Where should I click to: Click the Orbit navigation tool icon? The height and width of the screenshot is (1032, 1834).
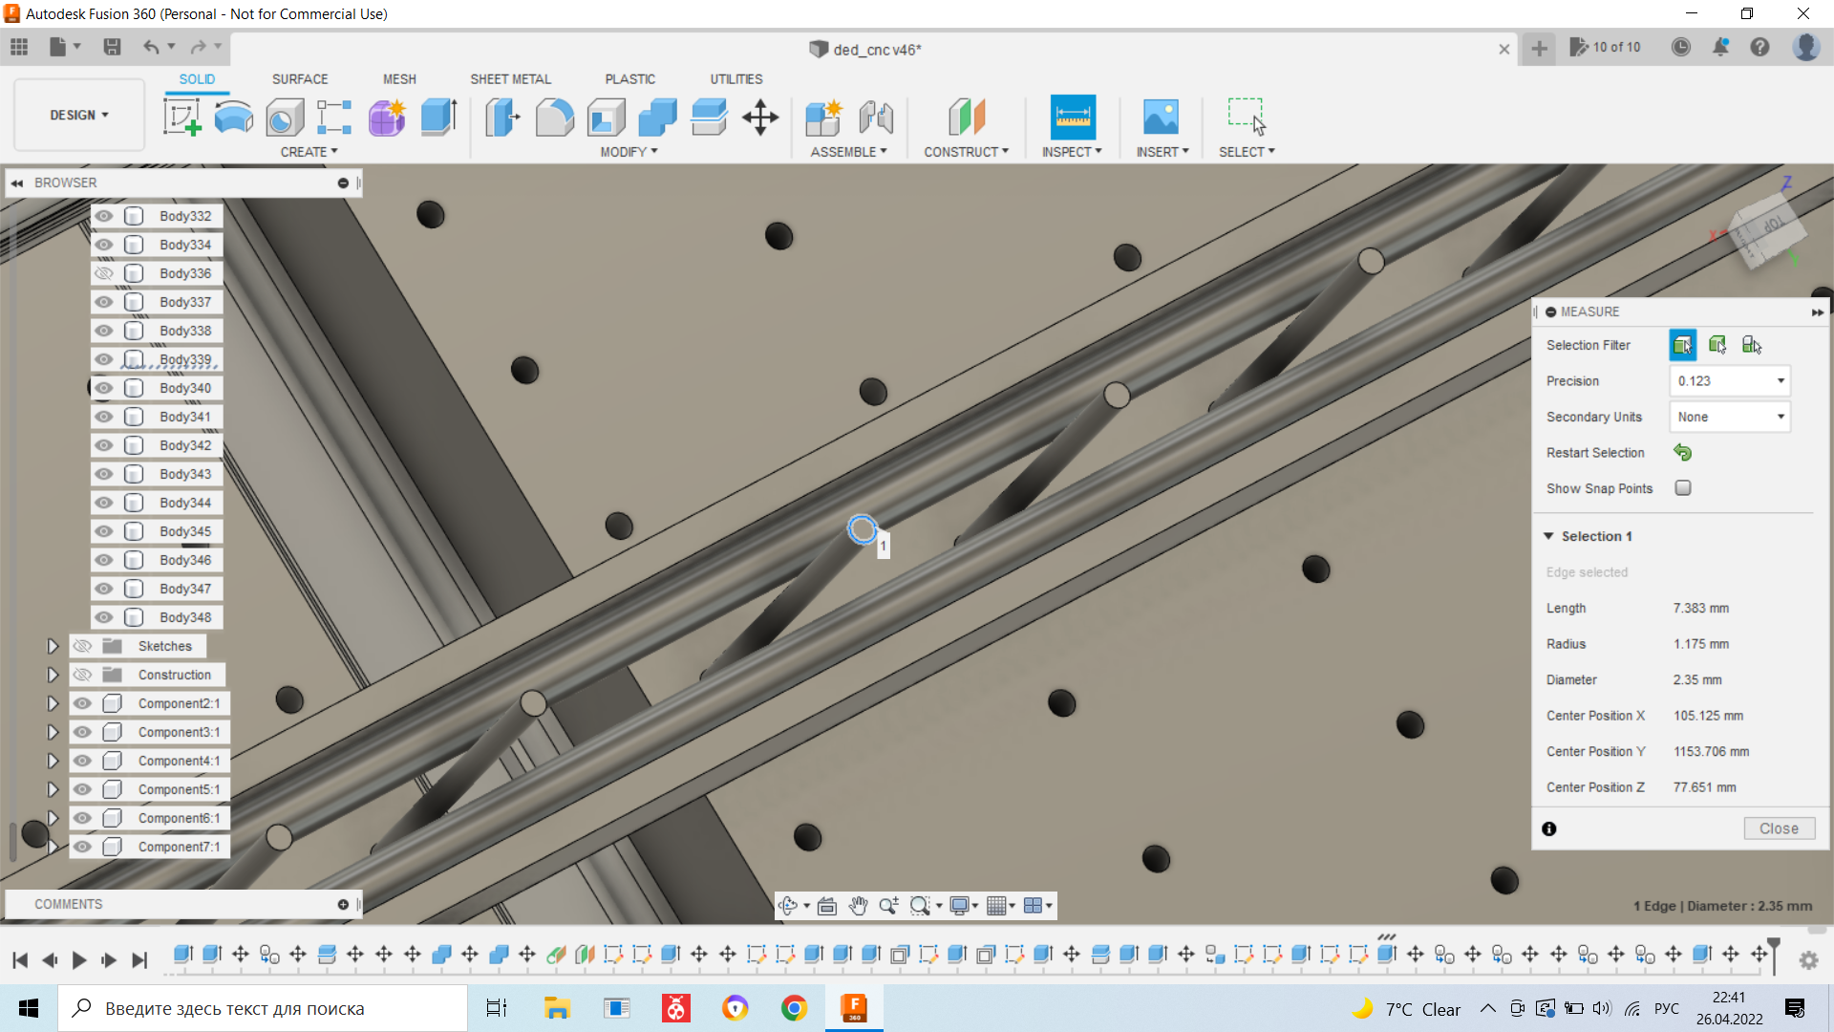tap(788, 906)
